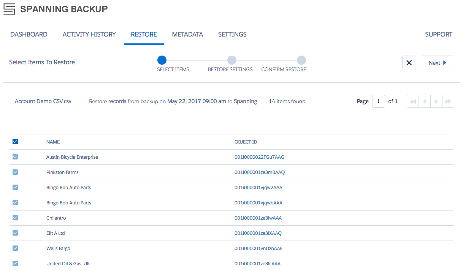463x271 pixels.
Task: Open the Support link
Action: point(439,34)
